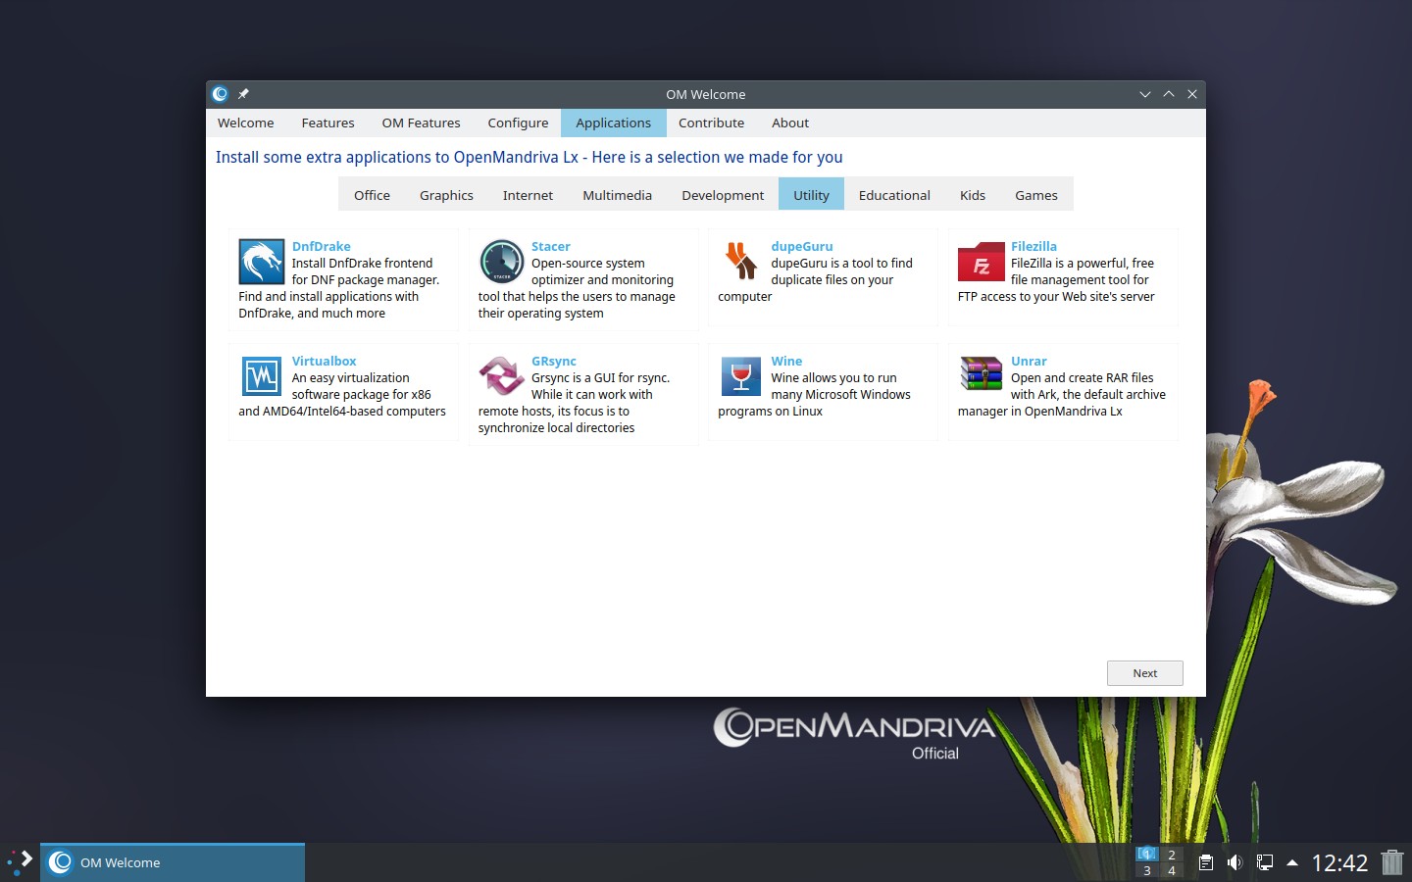The height and width of the screenshot is (882, 1412).
Task: Click the pin icon in the title bar
Action: click(x=243, y=94)
